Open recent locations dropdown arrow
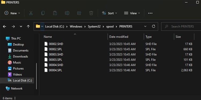201x100 pixels. (x=21, y=26)
